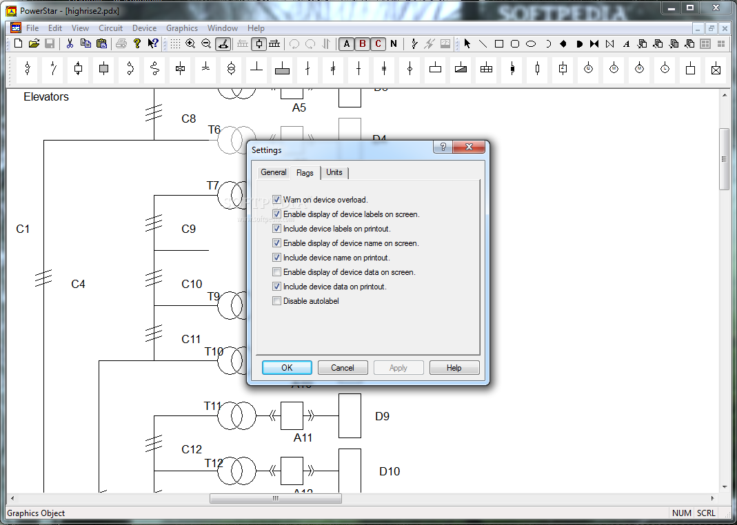The image size is (737, 525).
Task: Open the Circuit menu
Action: pos(110,28)
